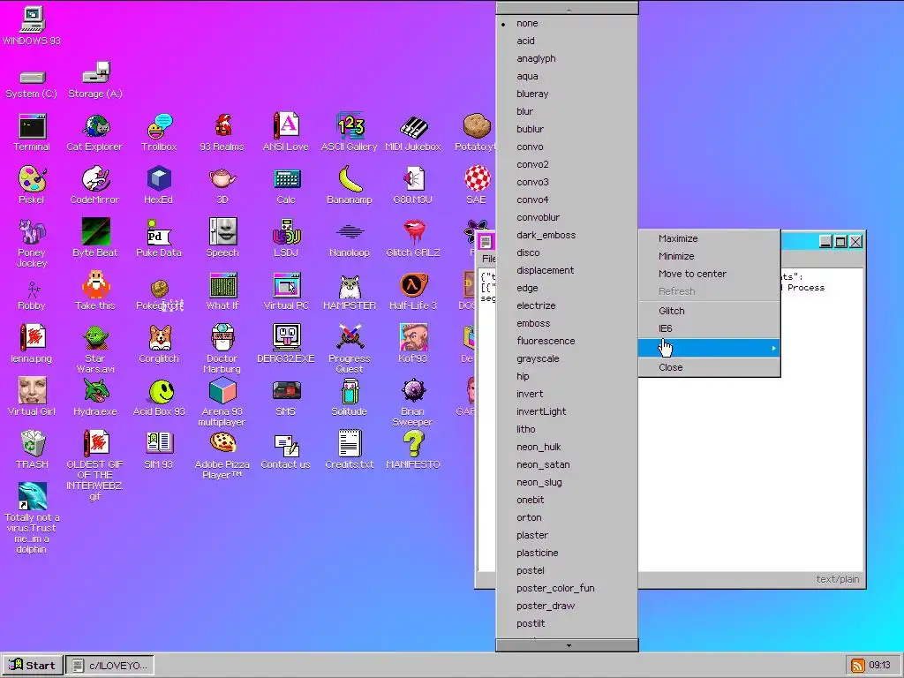
Task: Click the RSS feed tray icon
Action: coord(857,666)
